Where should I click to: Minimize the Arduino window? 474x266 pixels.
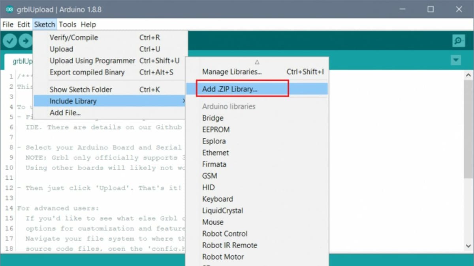click(x=402, y=9)
